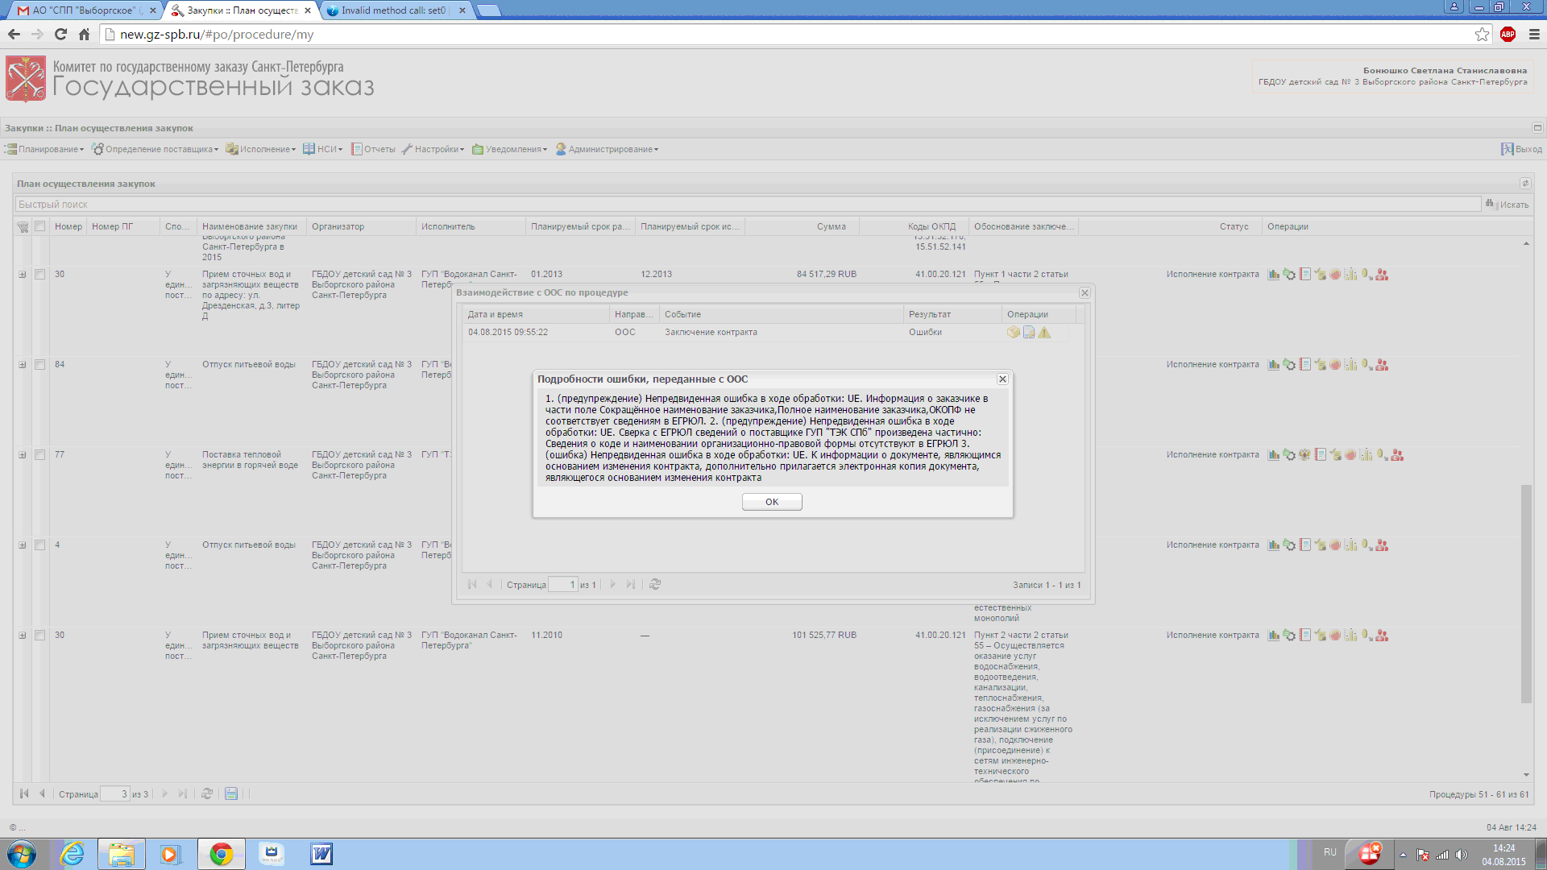Click the document edit icon in OOC interaction row
This screenshot has width=1547, height=870.
1029,332
